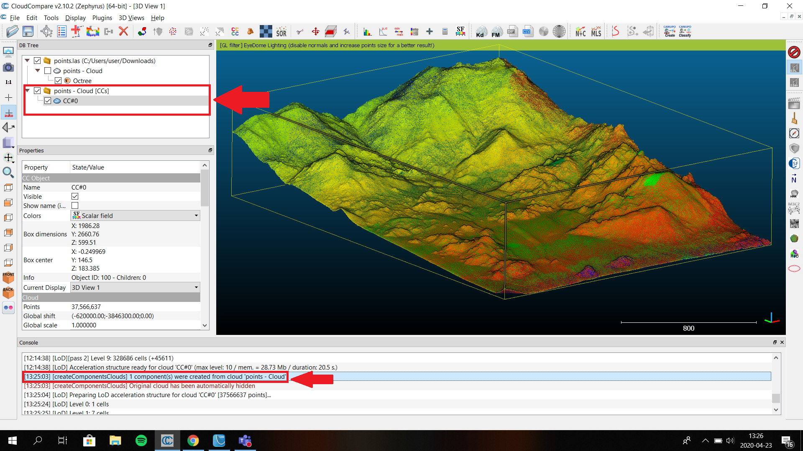Activate the Segment scissors tool
This screenshot has width=803, height=451.
(x=300, y=31)
